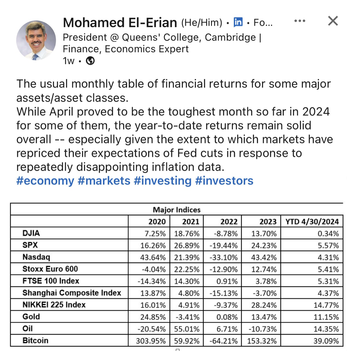Viewport: 347px width, 351px height.
Task: Click the LinkedIn premium badge icon
Action: (x=238, y=22)
